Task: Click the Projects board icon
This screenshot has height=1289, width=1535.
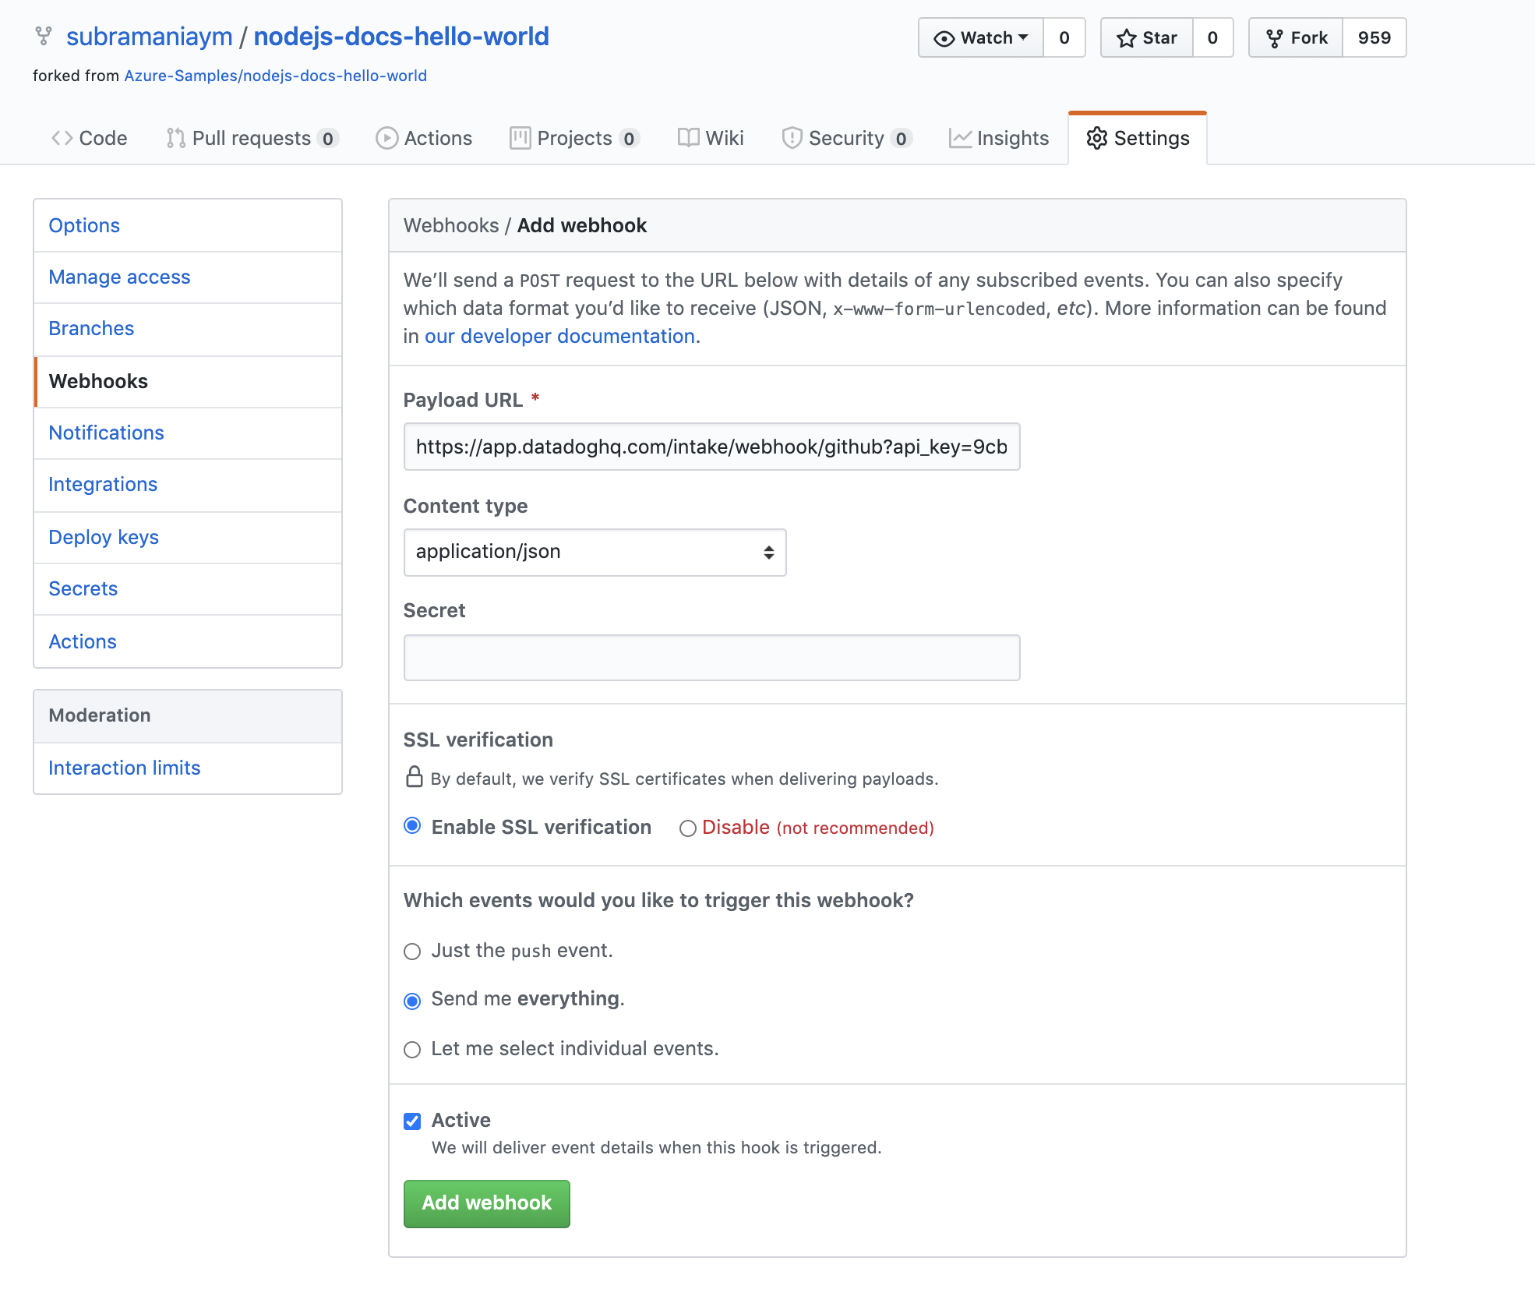Action: point(520,138)
